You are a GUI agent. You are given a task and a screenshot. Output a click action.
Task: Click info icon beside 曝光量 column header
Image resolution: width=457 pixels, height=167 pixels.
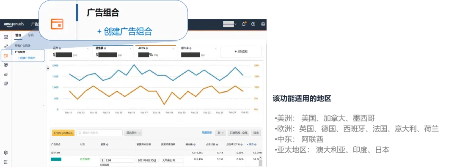(x=194, y=145)
